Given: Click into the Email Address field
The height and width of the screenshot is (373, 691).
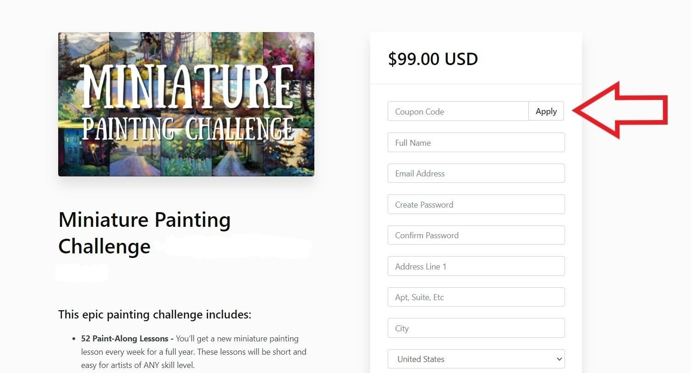Looking at the screenshot, I should point(476,173).
